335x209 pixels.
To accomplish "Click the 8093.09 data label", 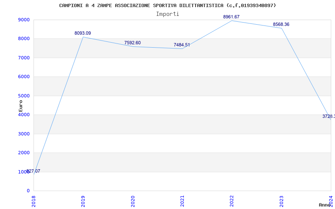I will (x=82, y=33).
